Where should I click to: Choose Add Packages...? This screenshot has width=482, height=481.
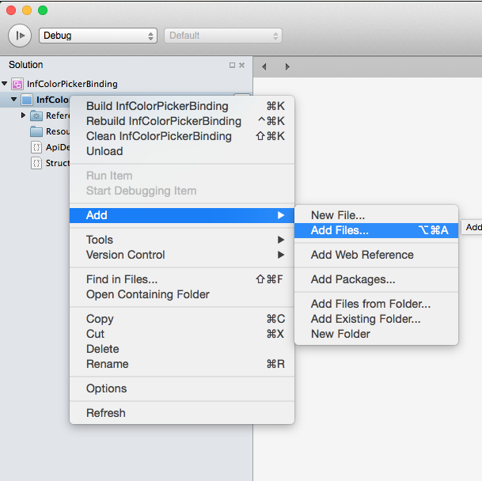376,279
